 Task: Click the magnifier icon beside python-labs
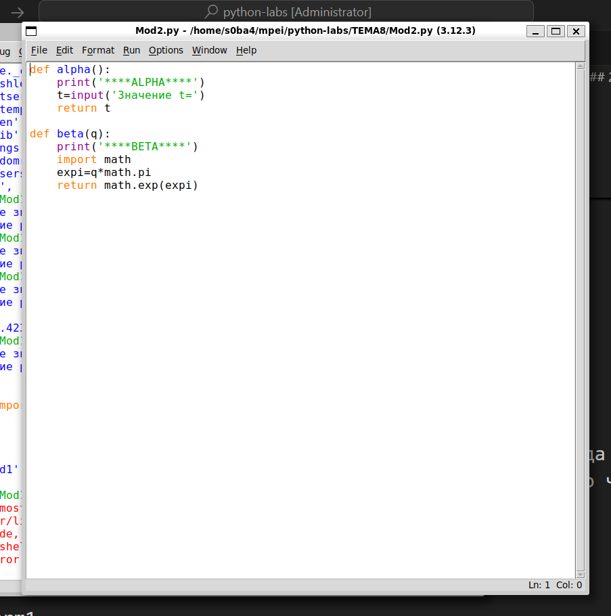pos(212,12)
